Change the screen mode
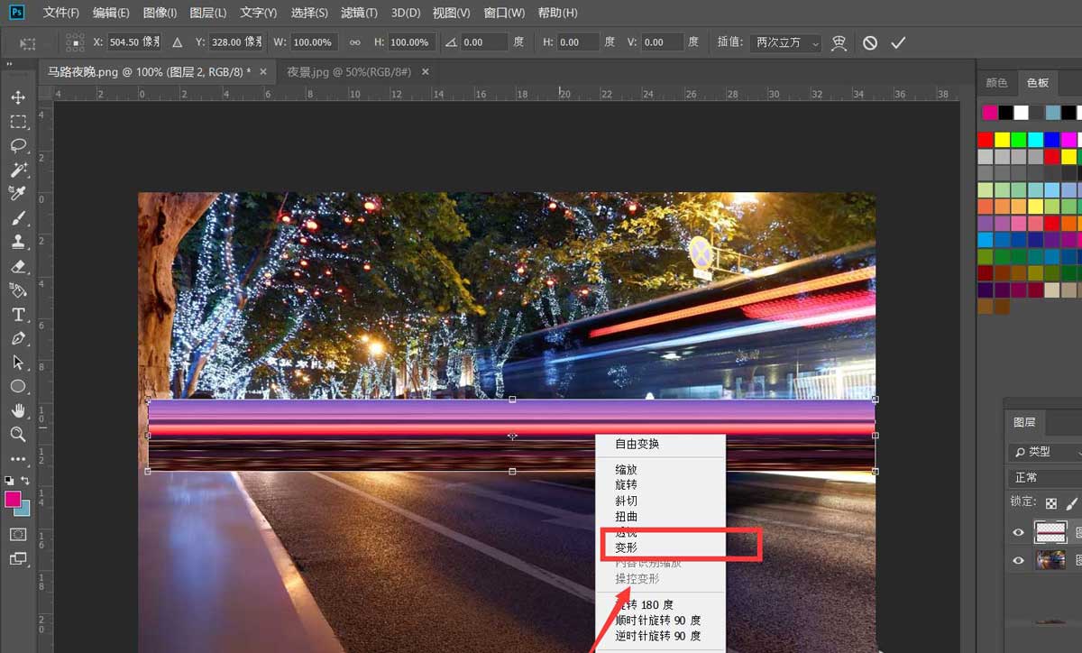The height and width of the screenshot is (653, 1082). click(x=18, y=559)
